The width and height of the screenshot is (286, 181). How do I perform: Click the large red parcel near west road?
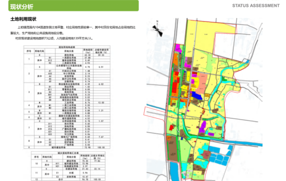point(175,88)
